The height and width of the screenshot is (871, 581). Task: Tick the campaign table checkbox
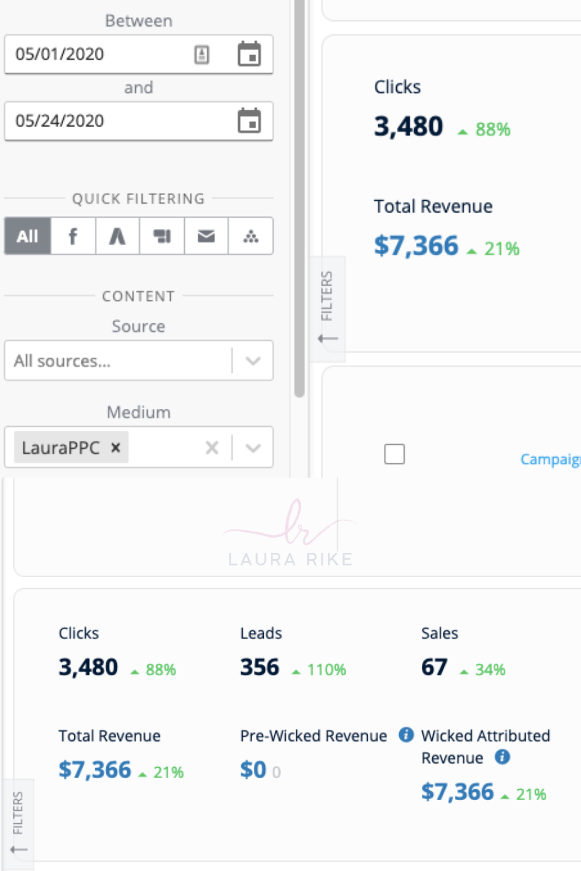(394, 454)
